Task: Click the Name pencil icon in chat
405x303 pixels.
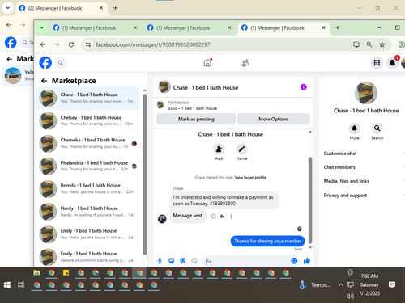Action: pyautogui.click(x=241, y=149)
